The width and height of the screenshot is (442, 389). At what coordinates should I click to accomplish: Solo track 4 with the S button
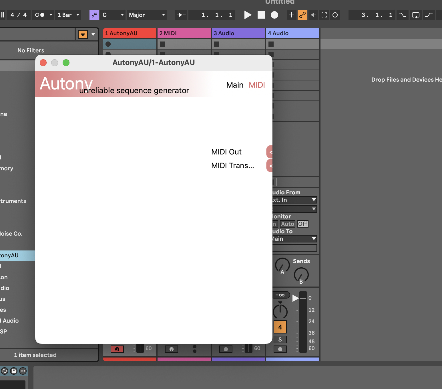click(280, 339)
